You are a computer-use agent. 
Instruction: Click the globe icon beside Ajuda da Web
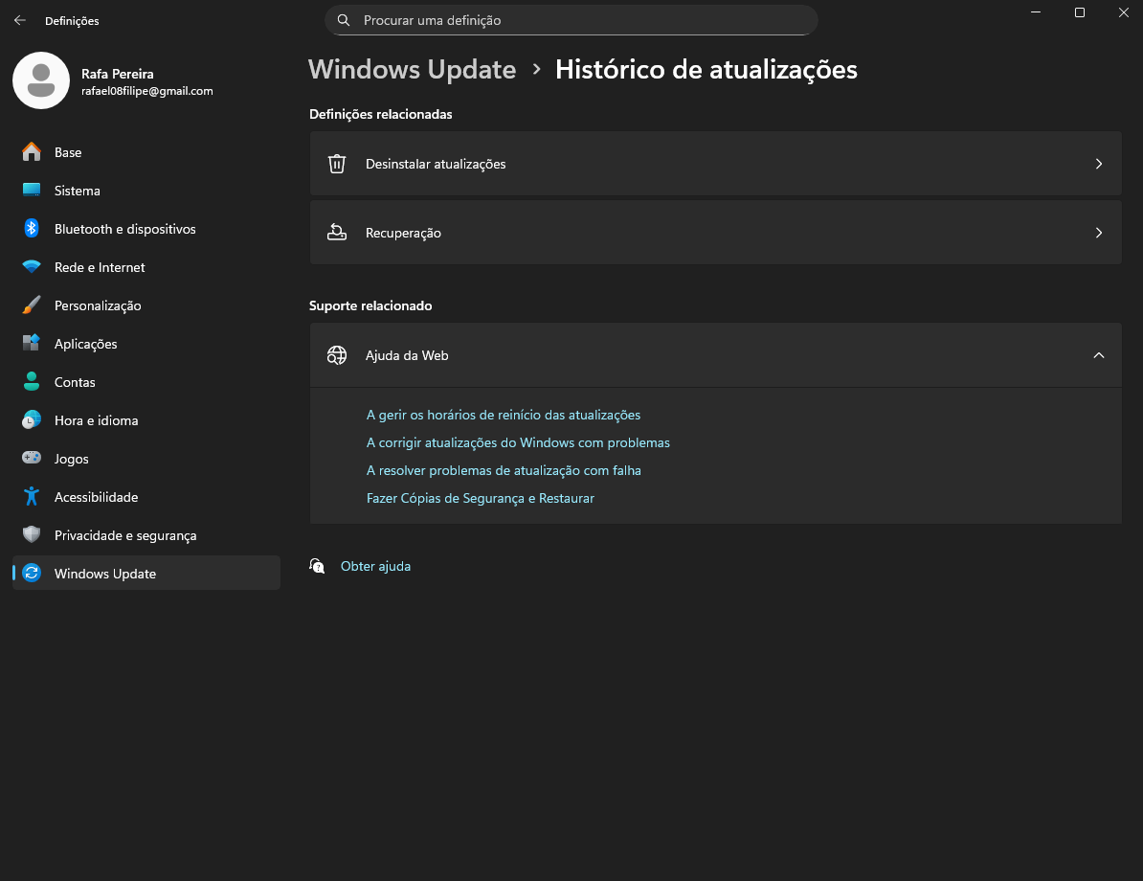pyautogui.click(x=337, y=355)
